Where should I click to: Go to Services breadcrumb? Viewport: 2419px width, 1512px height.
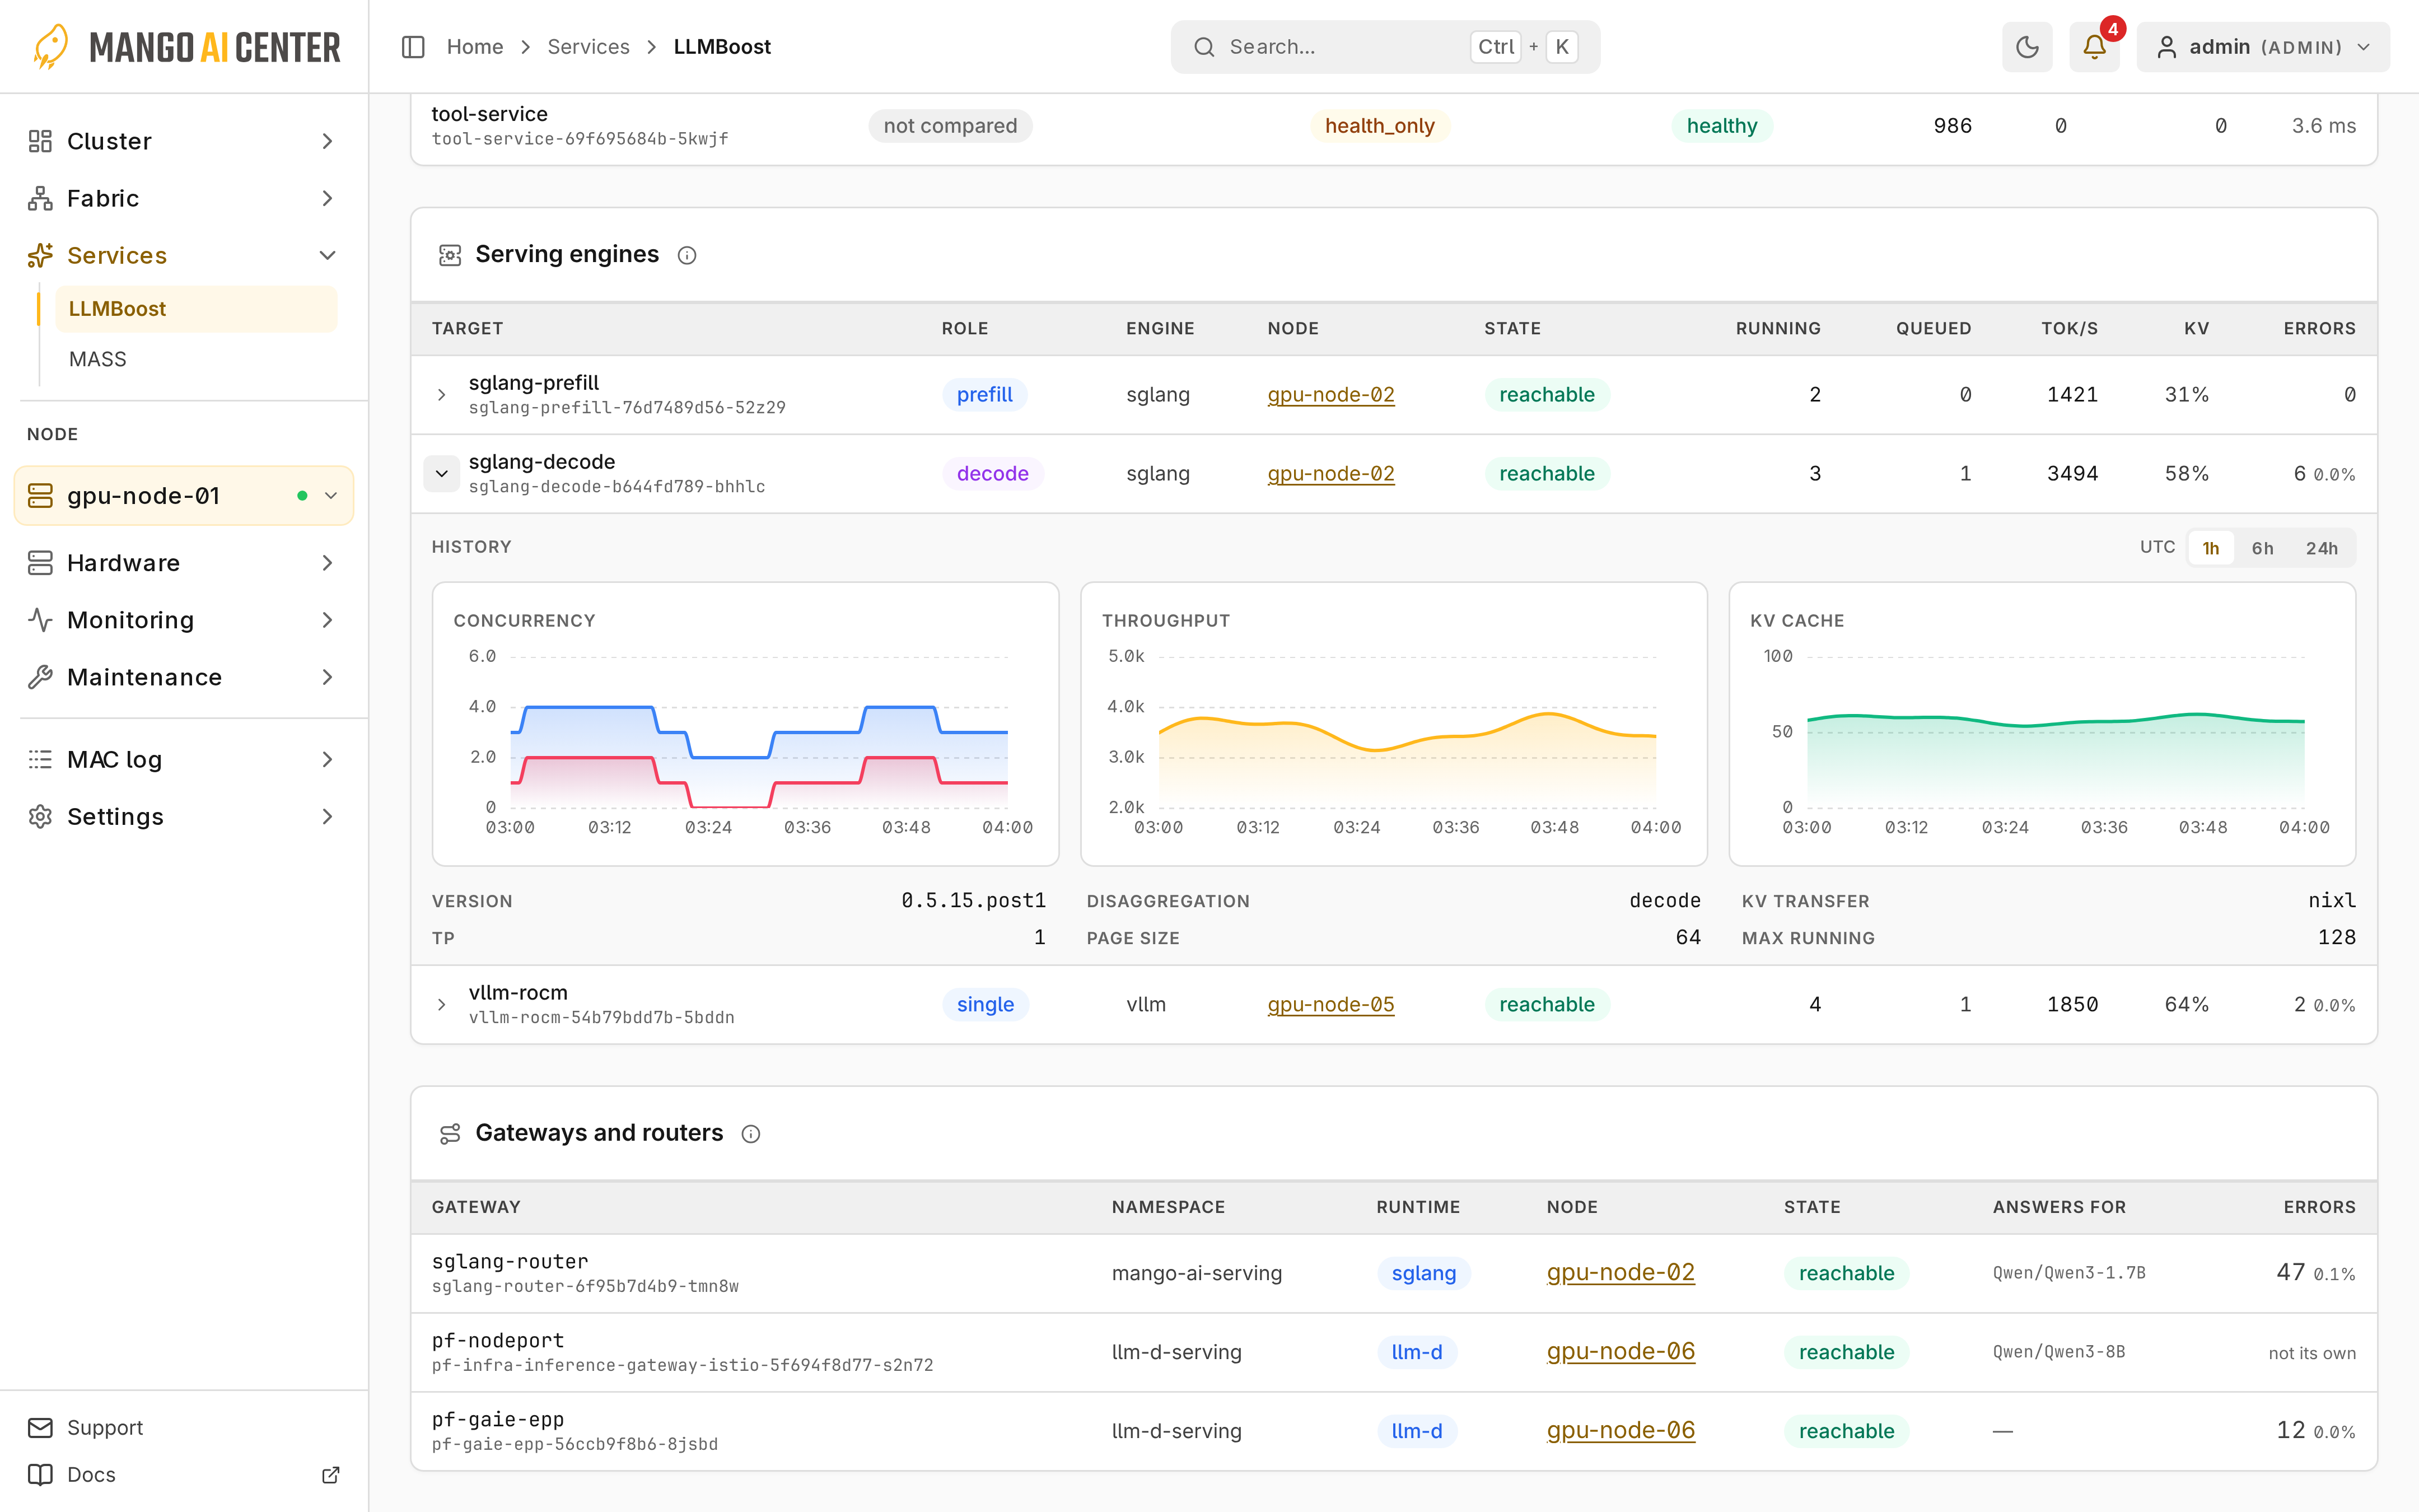588,47
